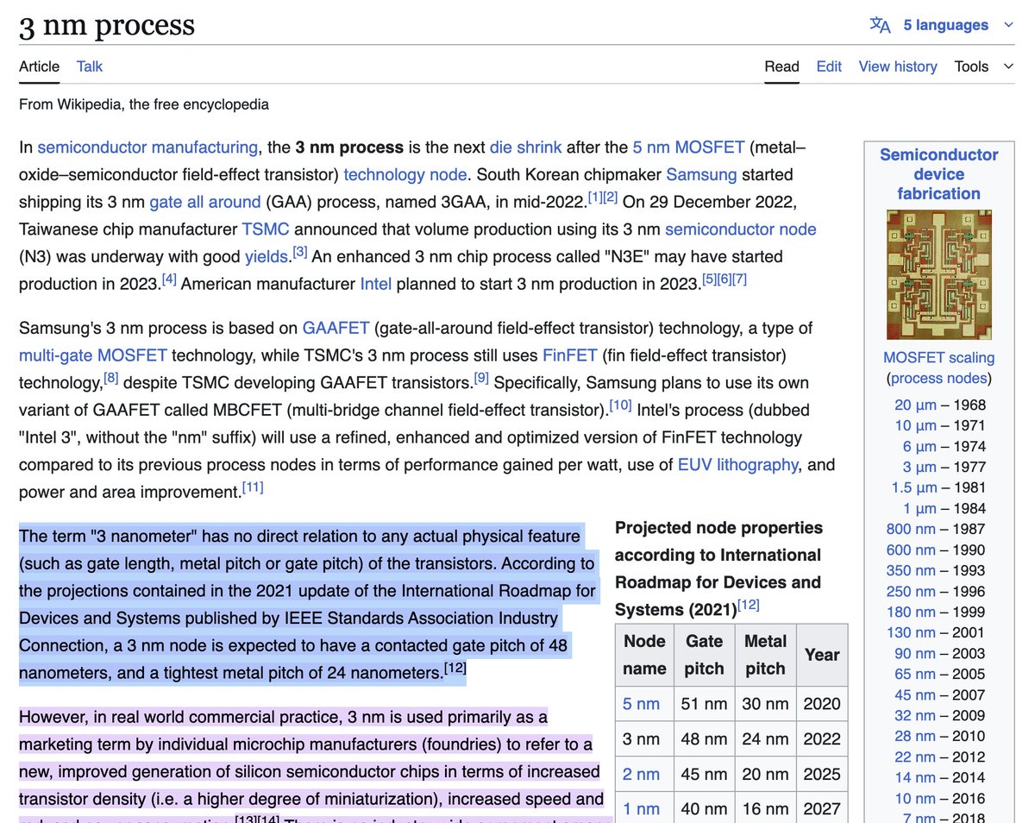Switch to the Talk tab
Image resolution: width=1035 pixels, height=823 pixels.
coord(90,66)
